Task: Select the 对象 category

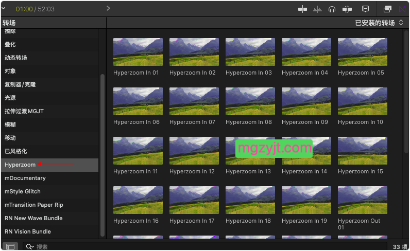Action: 49,71
